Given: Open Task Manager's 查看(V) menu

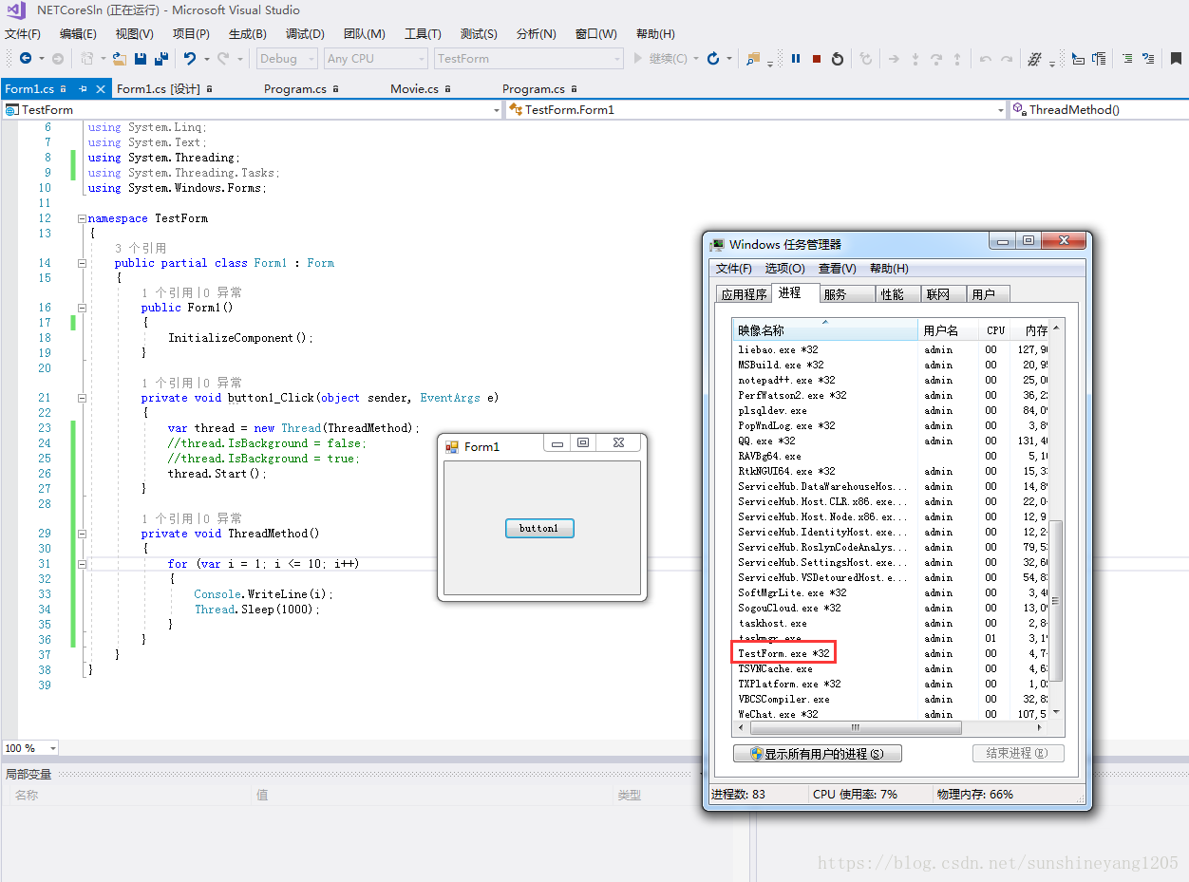Looking at the screenshot, I should (838, 269).
